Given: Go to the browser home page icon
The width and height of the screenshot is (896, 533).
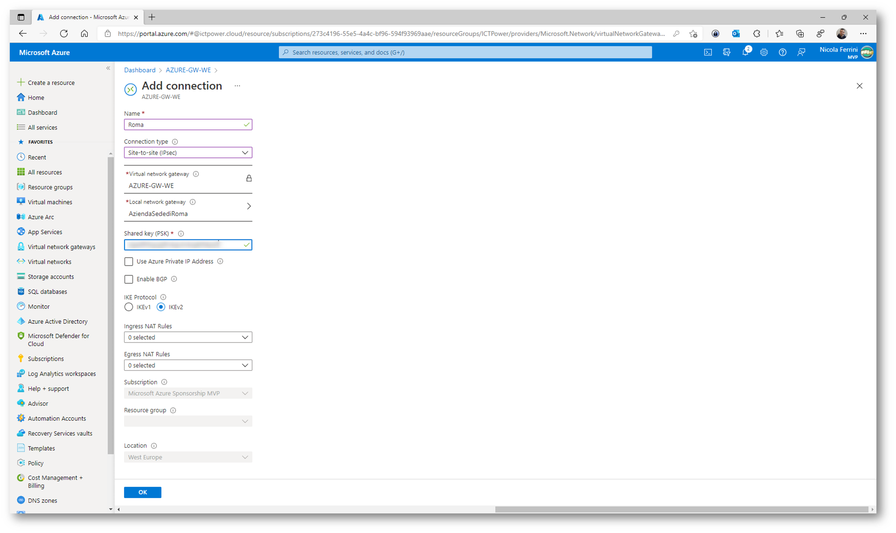Looking at the screenshot, I should pos(84,34).
